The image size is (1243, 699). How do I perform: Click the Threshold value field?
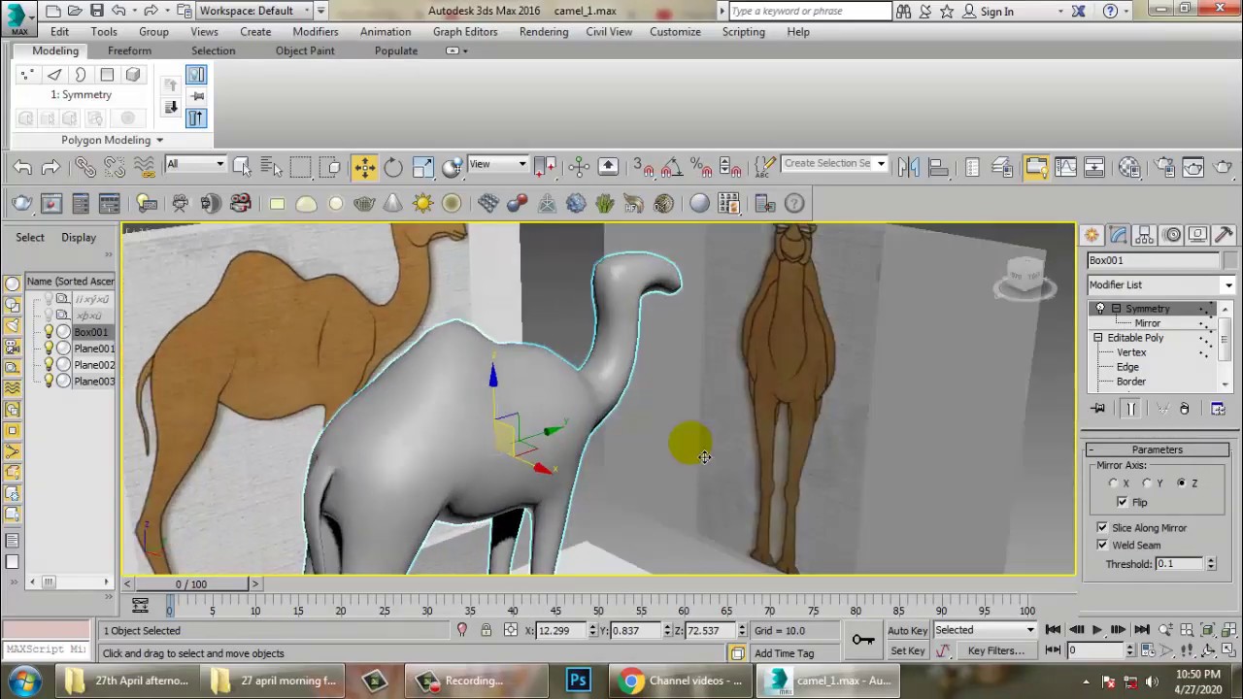pos(1179,563)
